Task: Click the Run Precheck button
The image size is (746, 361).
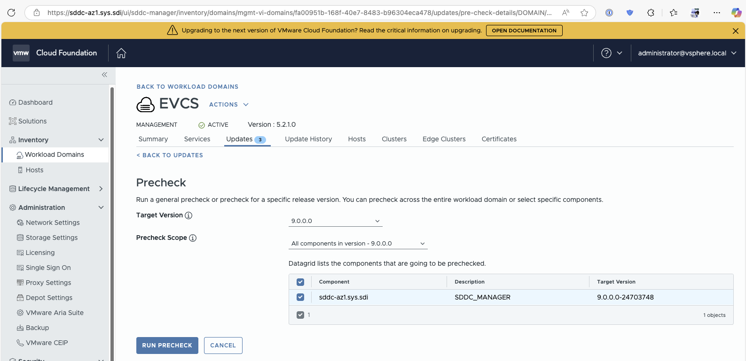Action: [167, 346]
